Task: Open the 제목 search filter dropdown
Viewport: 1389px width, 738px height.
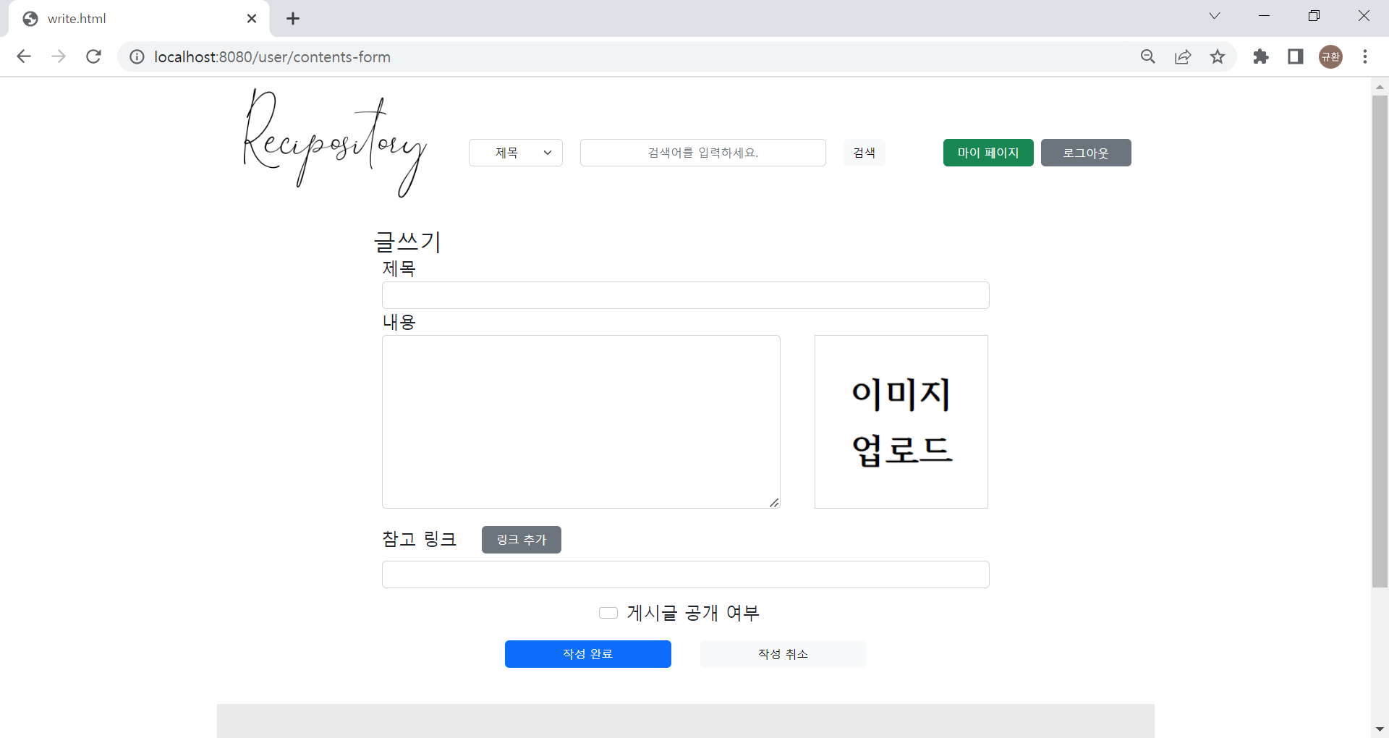Action: click(x=515, y=152)
